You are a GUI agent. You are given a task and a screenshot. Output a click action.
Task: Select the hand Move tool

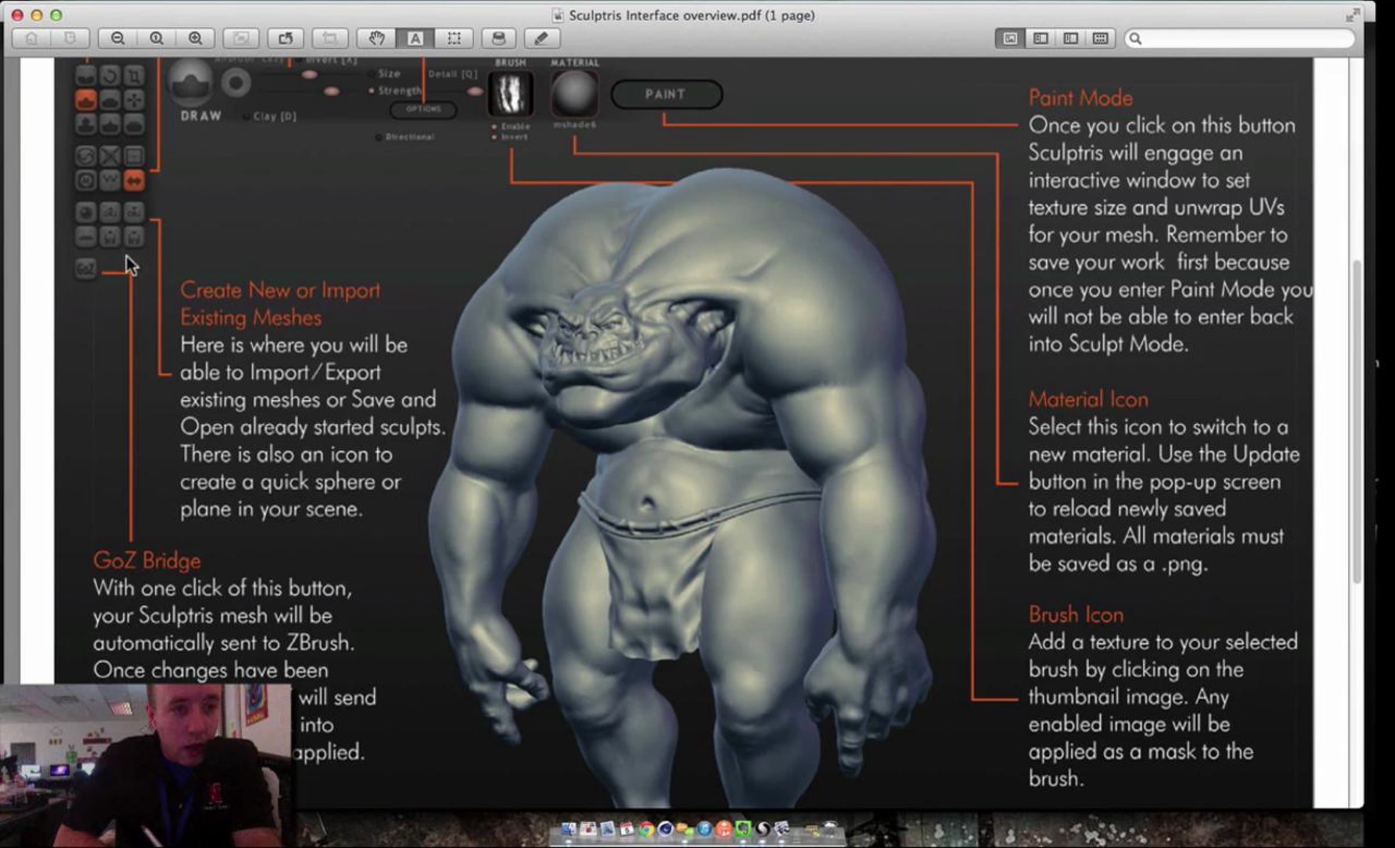click(376, 38)
